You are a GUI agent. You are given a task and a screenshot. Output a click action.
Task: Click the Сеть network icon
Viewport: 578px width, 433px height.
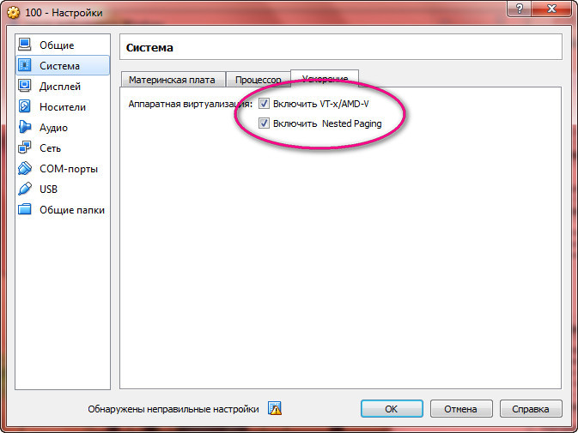pos(25,147)
